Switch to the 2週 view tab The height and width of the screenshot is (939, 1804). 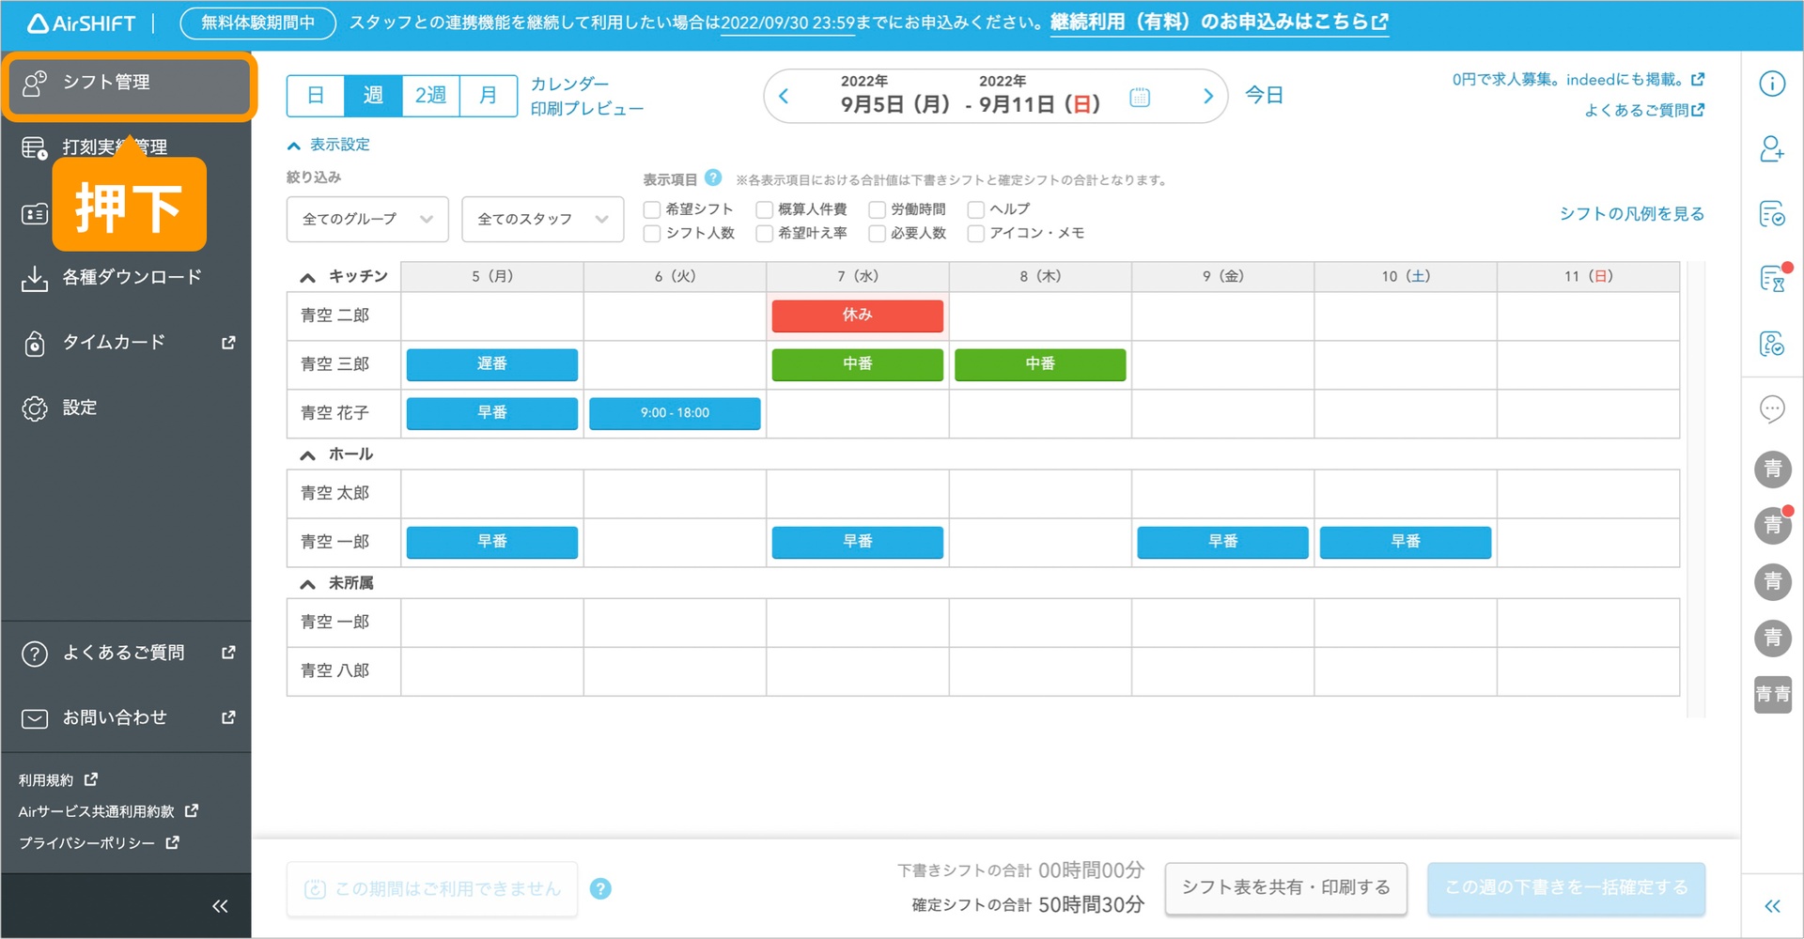tap(429, 95)
